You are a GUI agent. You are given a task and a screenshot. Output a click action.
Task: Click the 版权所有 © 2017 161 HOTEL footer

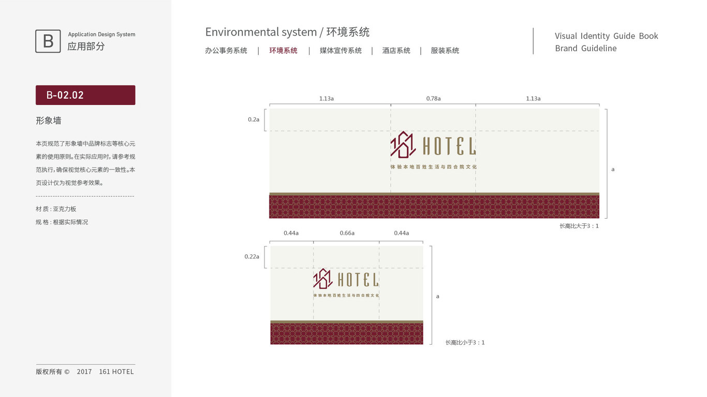[x=85, y=372]
